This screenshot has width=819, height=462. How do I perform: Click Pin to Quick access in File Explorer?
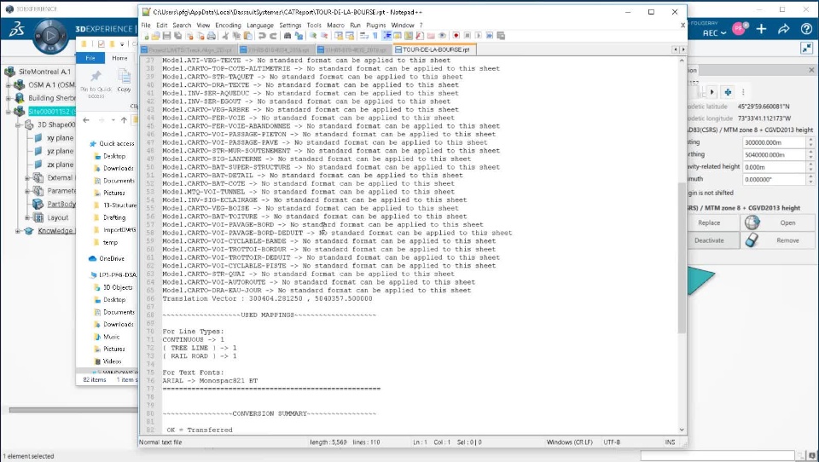96,84
